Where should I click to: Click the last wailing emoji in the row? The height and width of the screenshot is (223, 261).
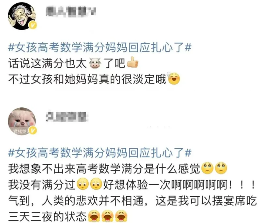(121, 216)
